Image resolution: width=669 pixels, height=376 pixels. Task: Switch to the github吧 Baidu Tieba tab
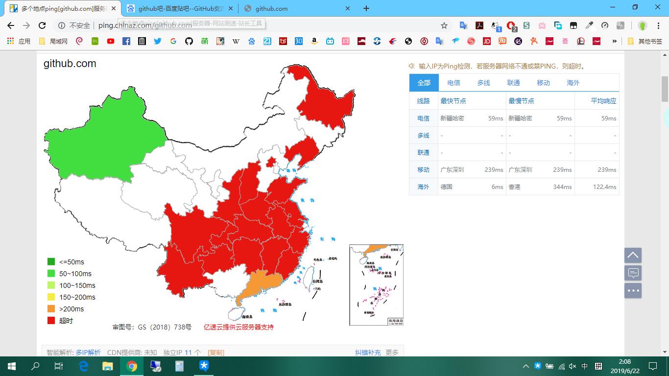coord(180,8)
